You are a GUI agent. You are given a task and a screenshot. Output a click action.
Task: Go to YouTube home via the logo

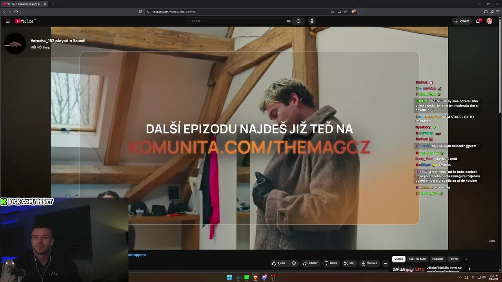pyautogui.click(x=25, y=21)
